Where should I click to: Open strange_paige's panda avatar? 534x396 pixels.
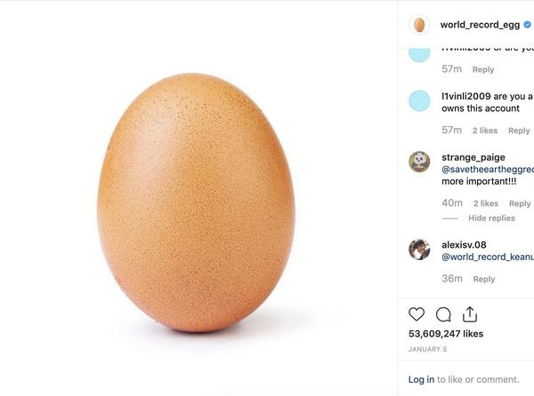point(419,162)
